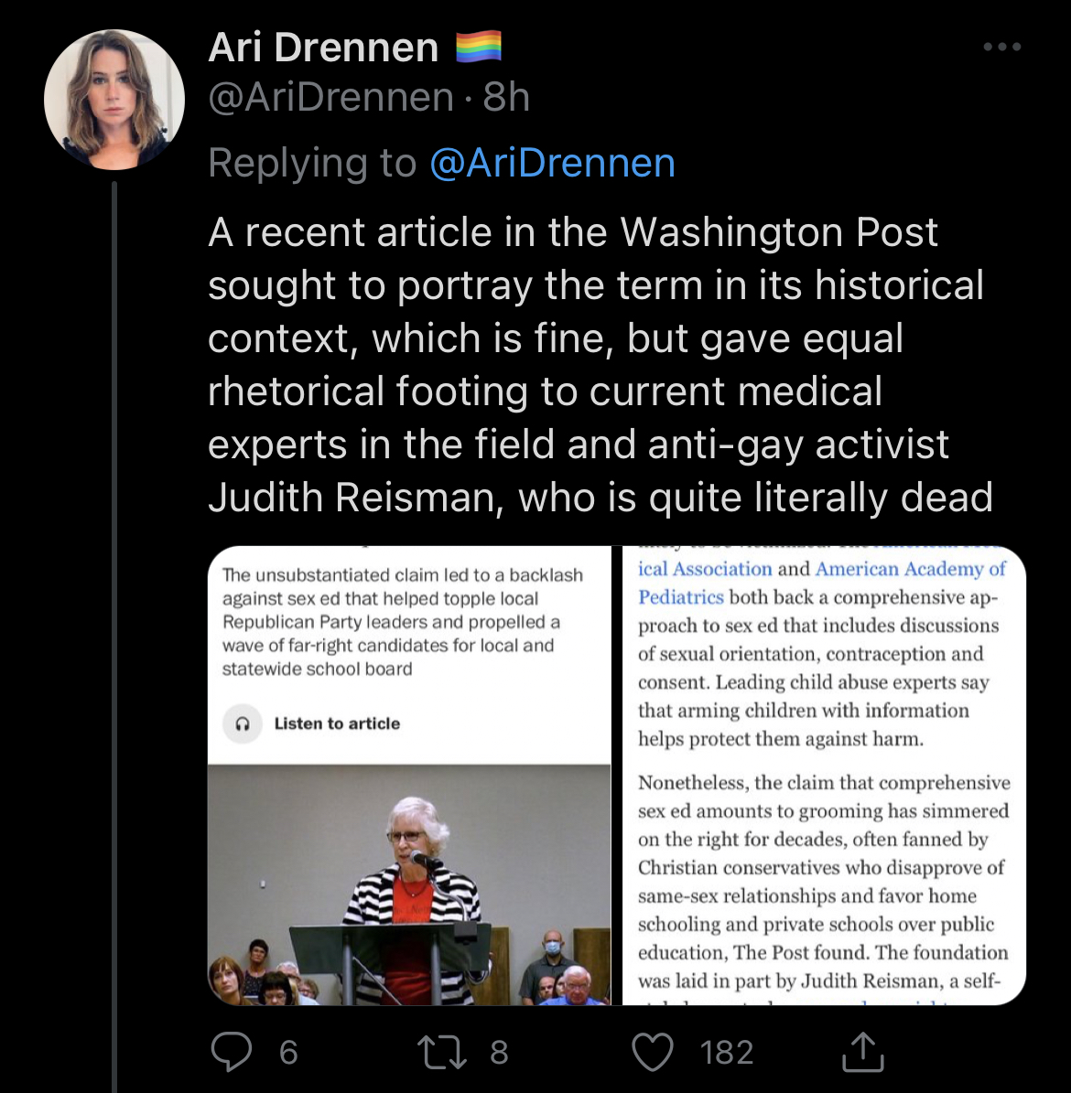Open the @AriDrennen handle under the name
The height and width of the screenshot is (1093, 1071).
click(330, 97)
